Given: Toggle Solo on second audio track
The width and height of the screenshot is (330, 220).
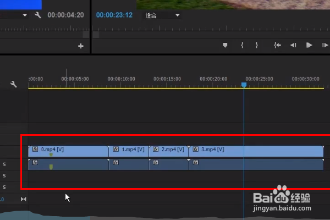Looking at the screenshot, I should 4,175.
